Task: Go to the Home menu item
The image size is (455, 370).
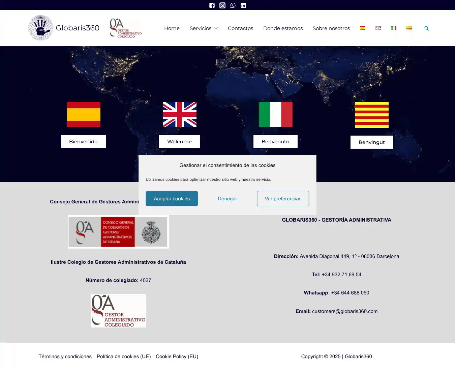Action: click(x=172, y=28)
